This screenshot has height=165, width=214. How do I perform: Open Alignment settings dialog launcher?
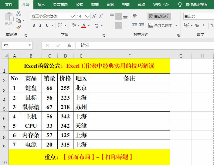tap(178, 35)
